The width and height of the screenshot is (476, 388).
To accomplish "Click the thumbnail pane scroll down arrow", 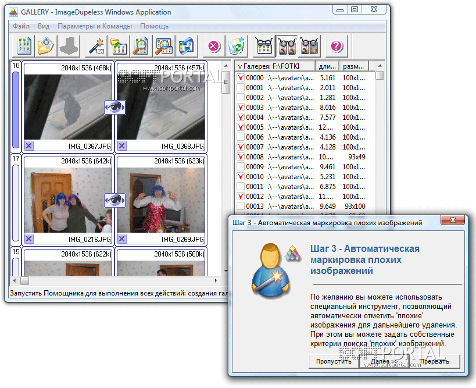I will tap(226, 270).
